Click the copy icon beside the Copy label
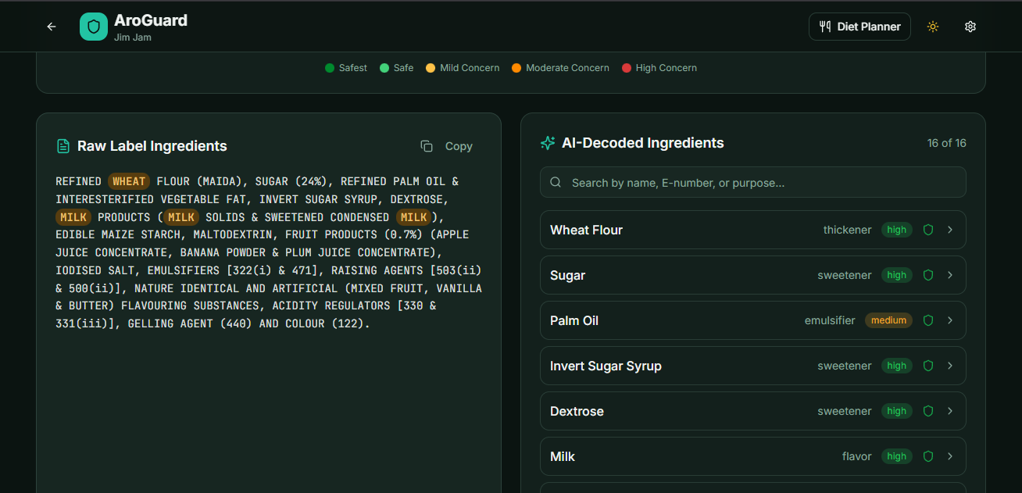1022x493 pixels. 426,145
